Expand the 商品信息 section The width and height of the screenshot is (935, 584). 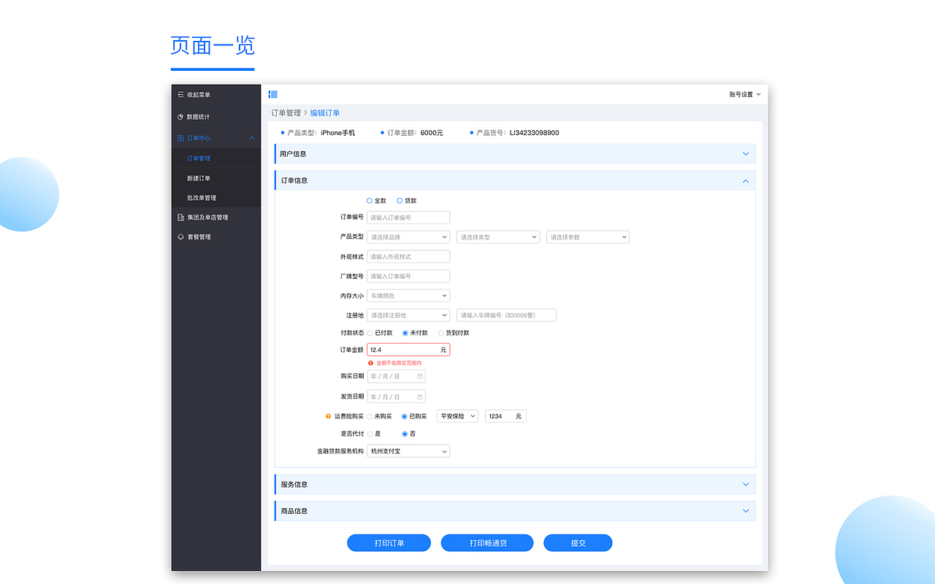tap(515, 511)
